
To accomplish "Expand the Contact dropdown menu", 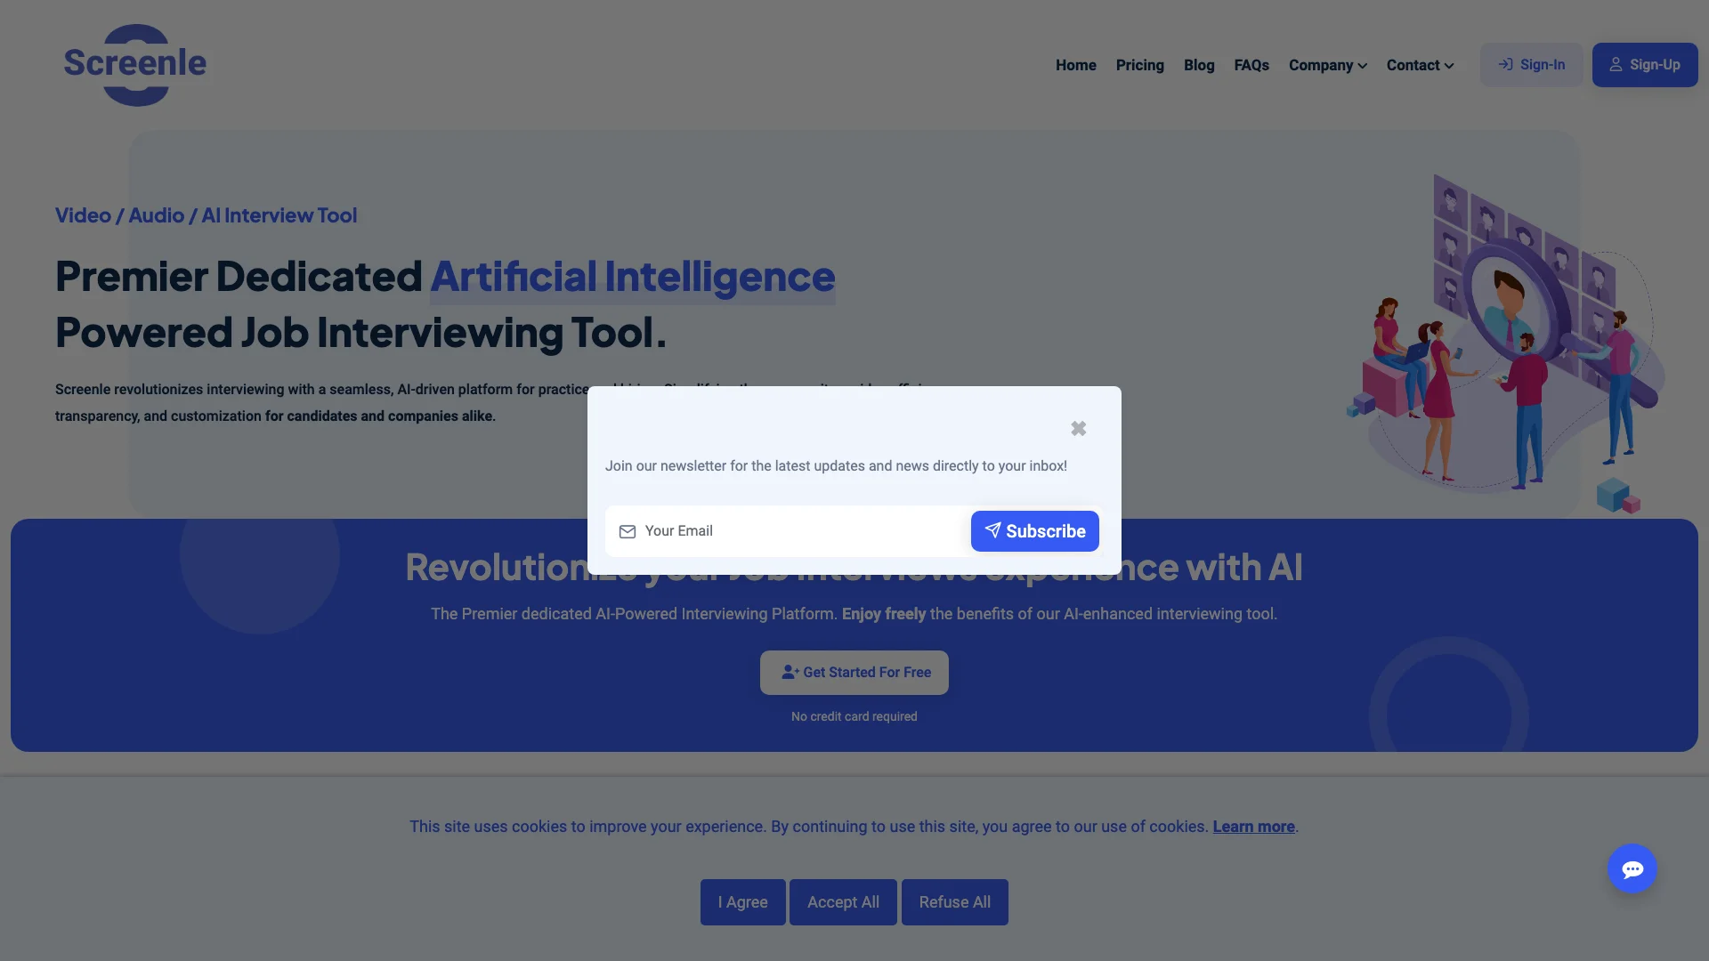I will 1420,65.
